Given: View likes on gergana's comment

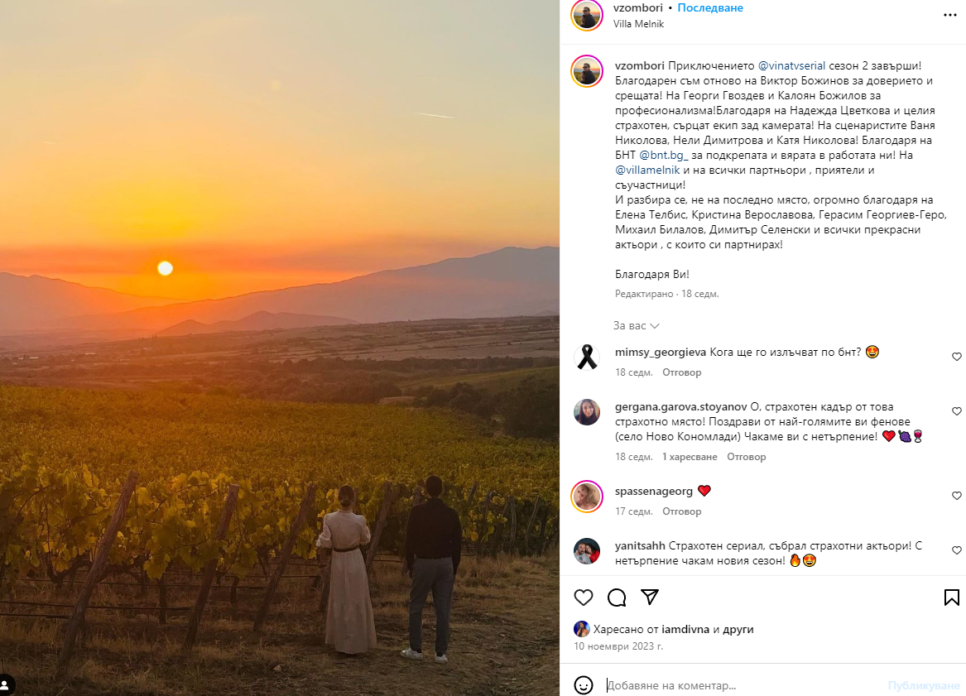Looking at the screenshot, I should tap(689, 457).
